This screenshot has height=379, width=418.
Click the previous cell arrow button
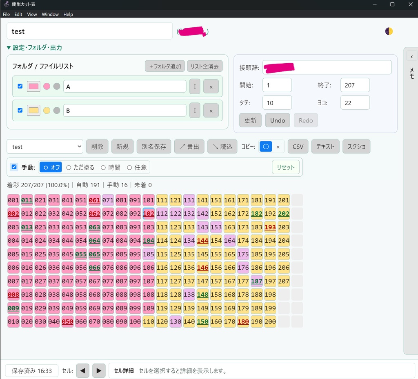tap(82, 370)
